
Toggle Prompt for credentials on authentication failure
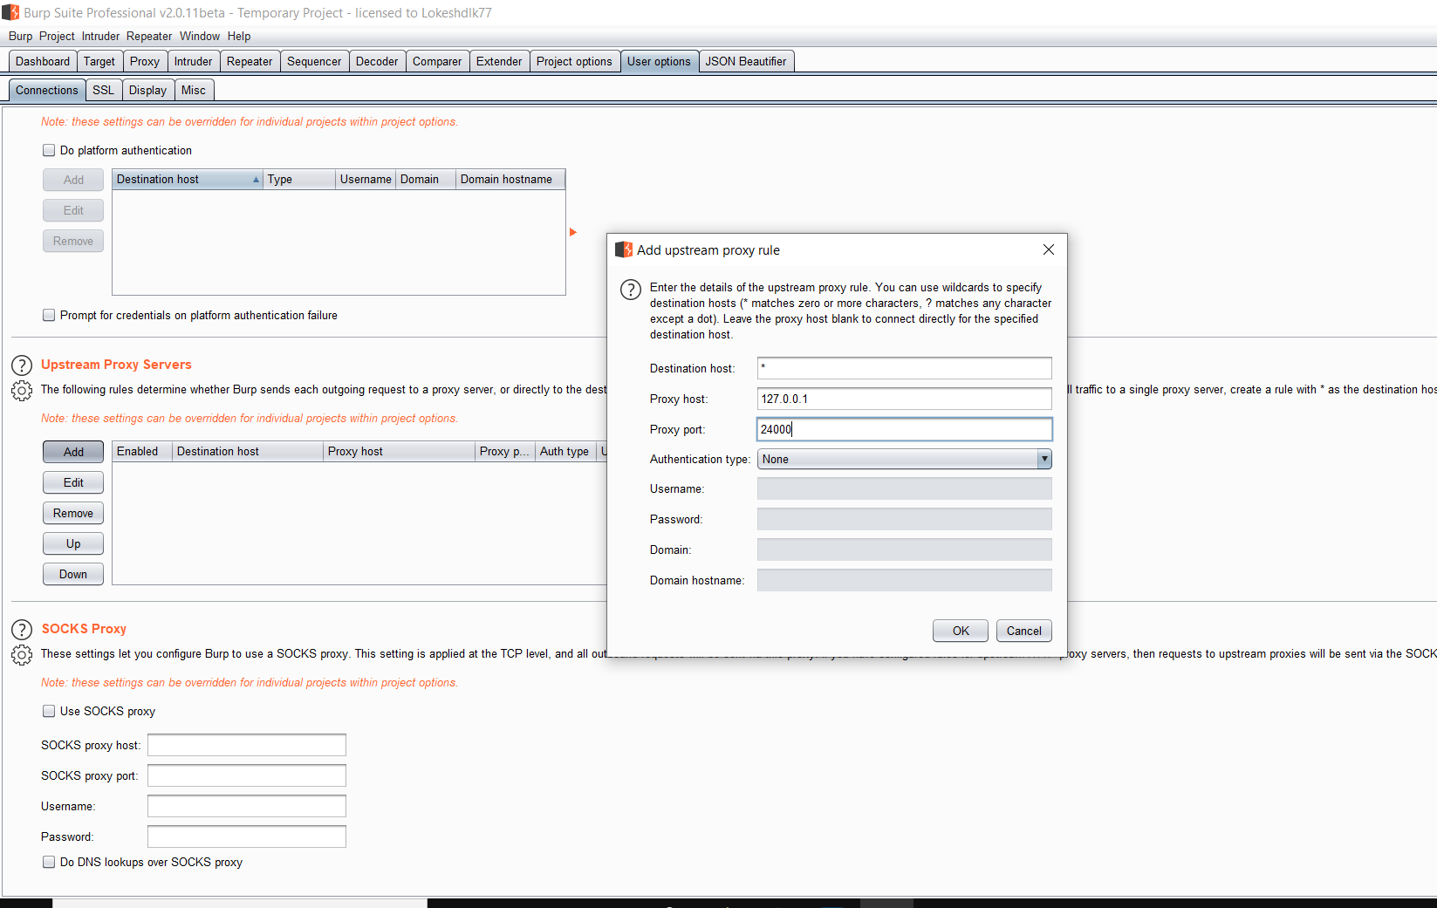click(x=49, y=315)
